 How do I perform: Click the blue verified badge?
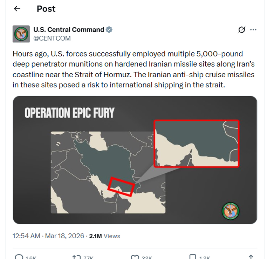[109, 29]
